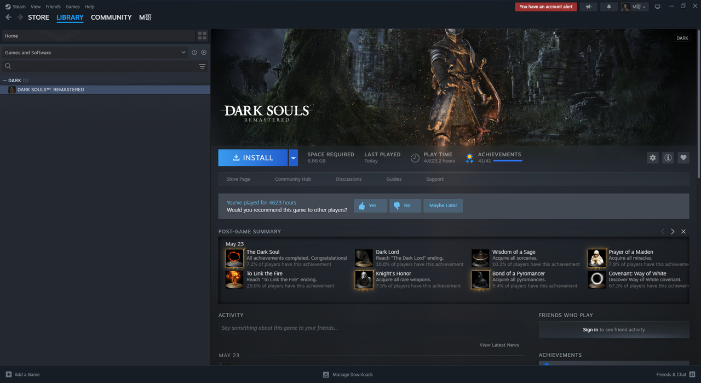Click the library search magnifier icon
Viewport: 701px width, 383px height.
pos(8,66)
